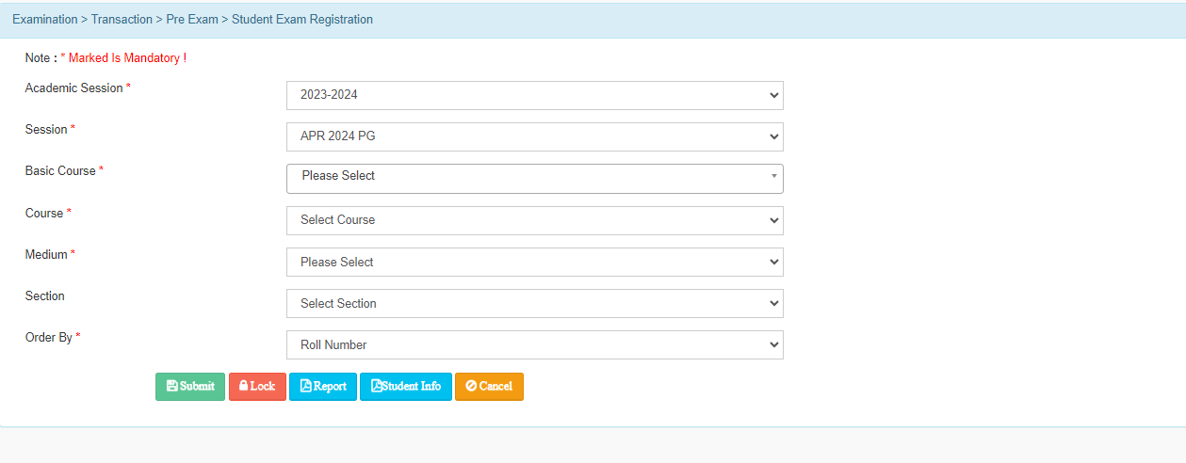Expand the Select Course dropdown
The width and height of the screenshot is (1186, 463).
[x=534, y=220]
